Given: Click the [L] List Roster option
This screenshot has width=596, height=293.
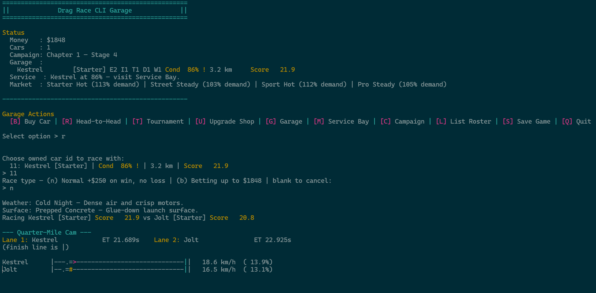Looking at the screenshot, I should (x=464, y=122).
